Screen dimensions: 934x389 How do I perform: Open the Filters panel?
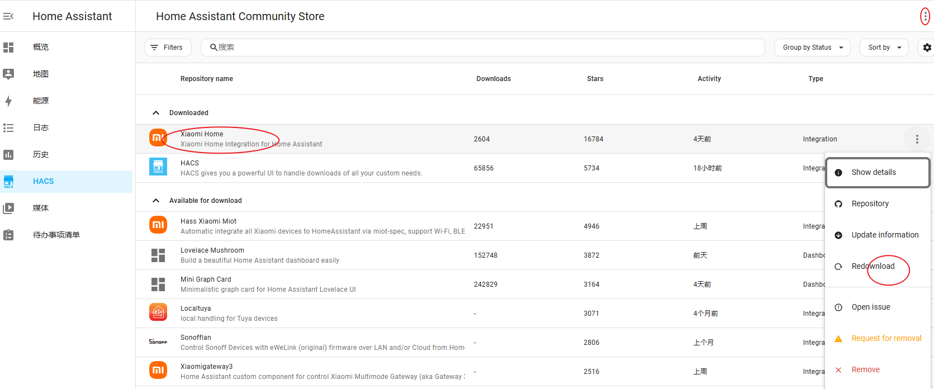click(x=168, y=48)
